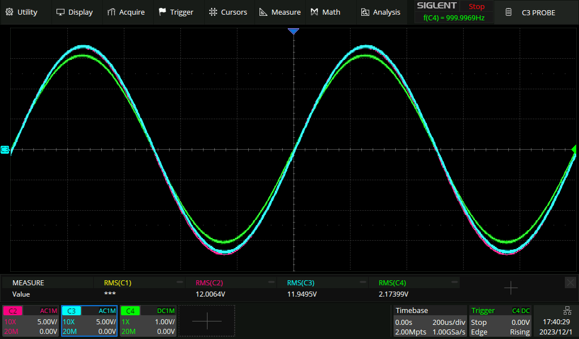Close the measurement panel with the X
Viewport: 579px width, 339px height.
570,282
